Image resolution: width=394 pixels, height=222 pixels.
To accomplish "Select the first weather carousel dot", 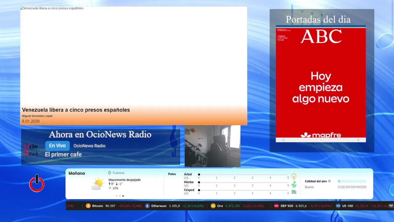I will (x=116, y=196).
